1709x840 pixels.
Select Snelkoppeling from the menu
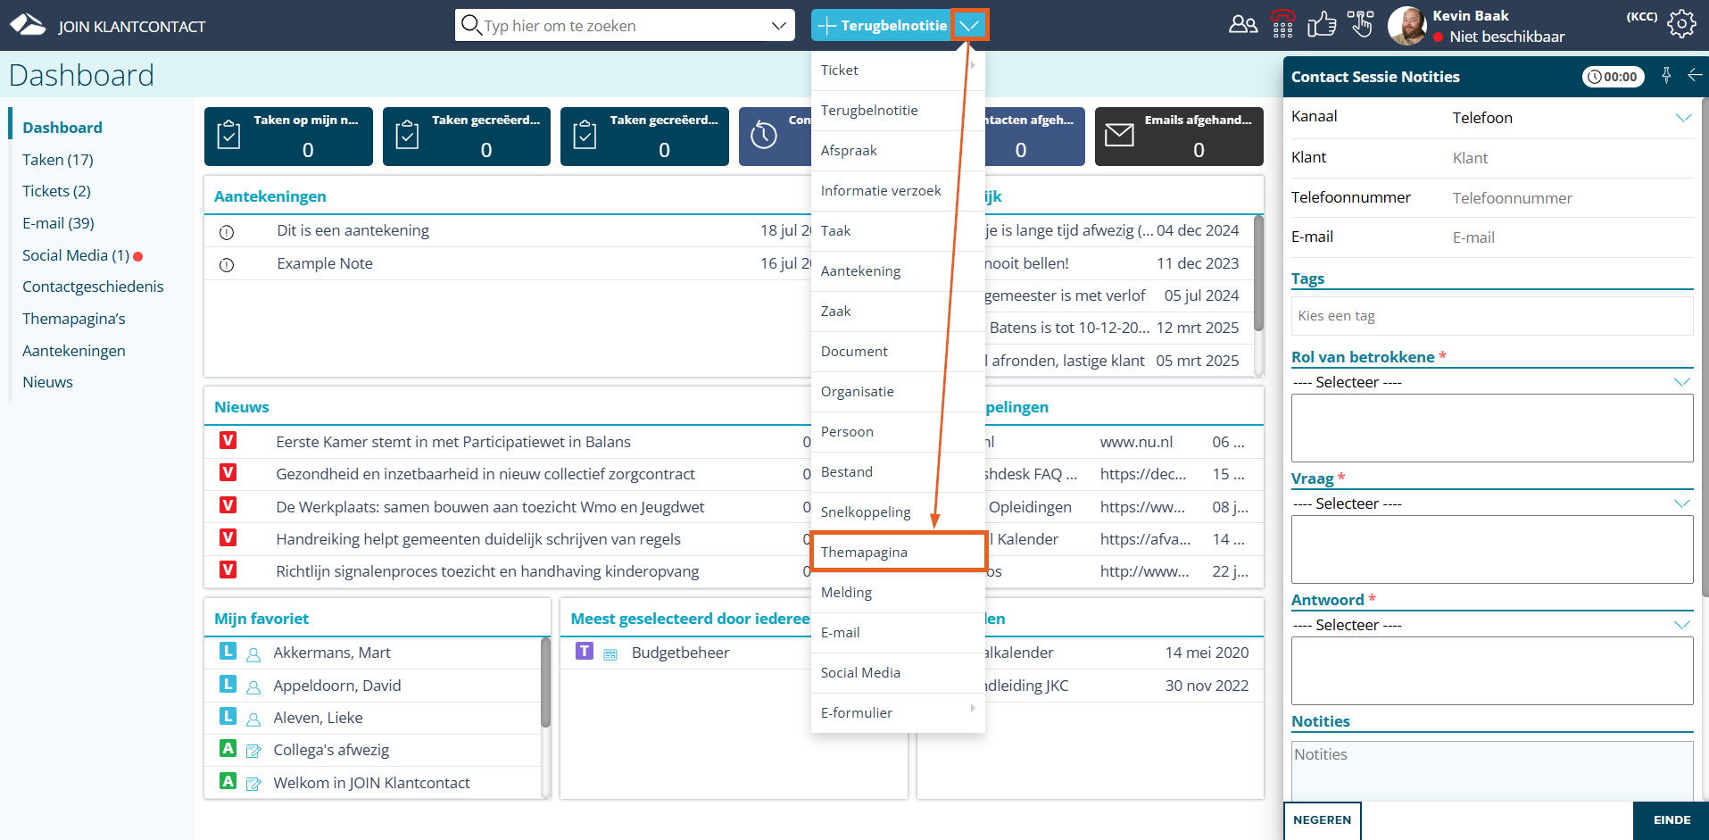point(865,511)
